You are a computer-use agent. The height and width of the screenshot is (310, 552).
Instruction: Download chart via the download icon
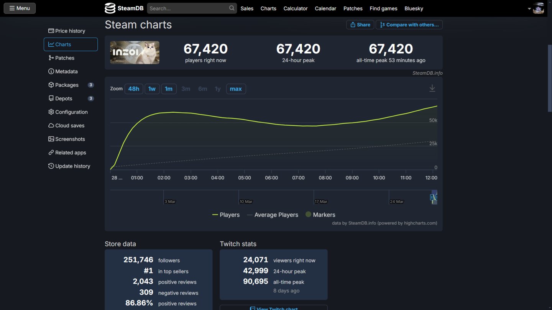432,88
